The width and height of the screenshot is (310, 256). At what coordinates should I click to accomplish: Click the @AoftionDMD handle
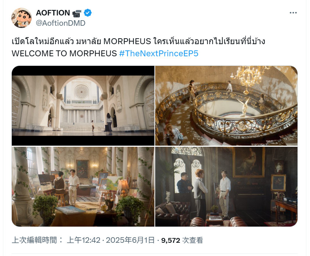[61, 23]
